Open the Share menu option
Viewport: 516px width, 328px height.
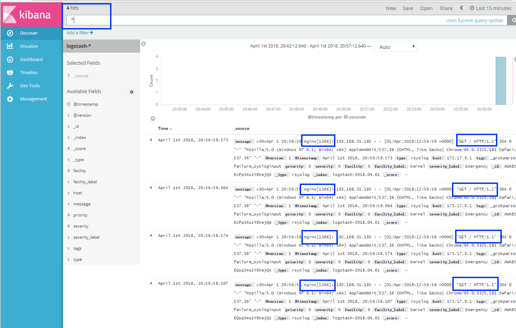[446, 8]
